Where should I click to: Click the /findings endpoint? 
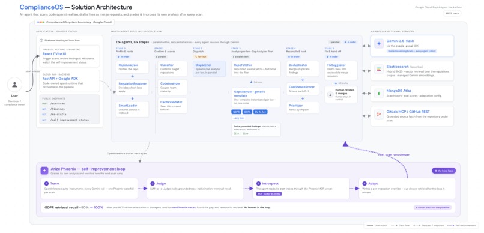point(56,109)
